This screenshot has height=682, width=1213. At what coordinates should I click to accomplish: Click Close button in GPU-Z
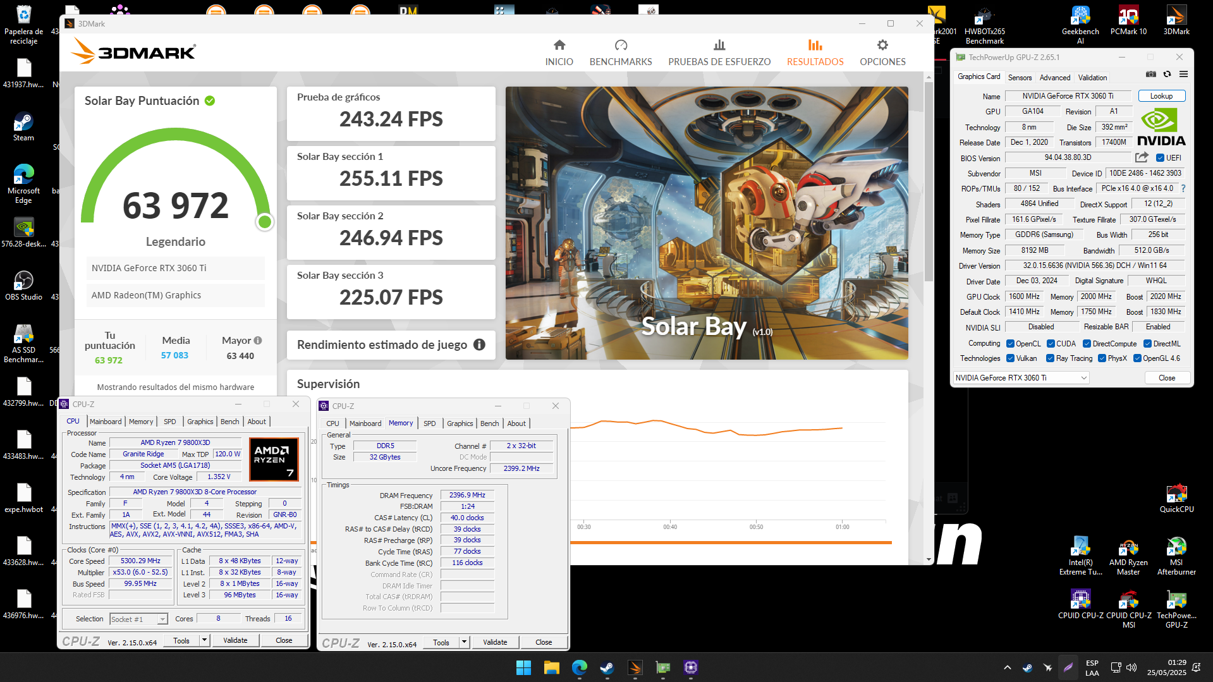click(x=1167, y=378)
